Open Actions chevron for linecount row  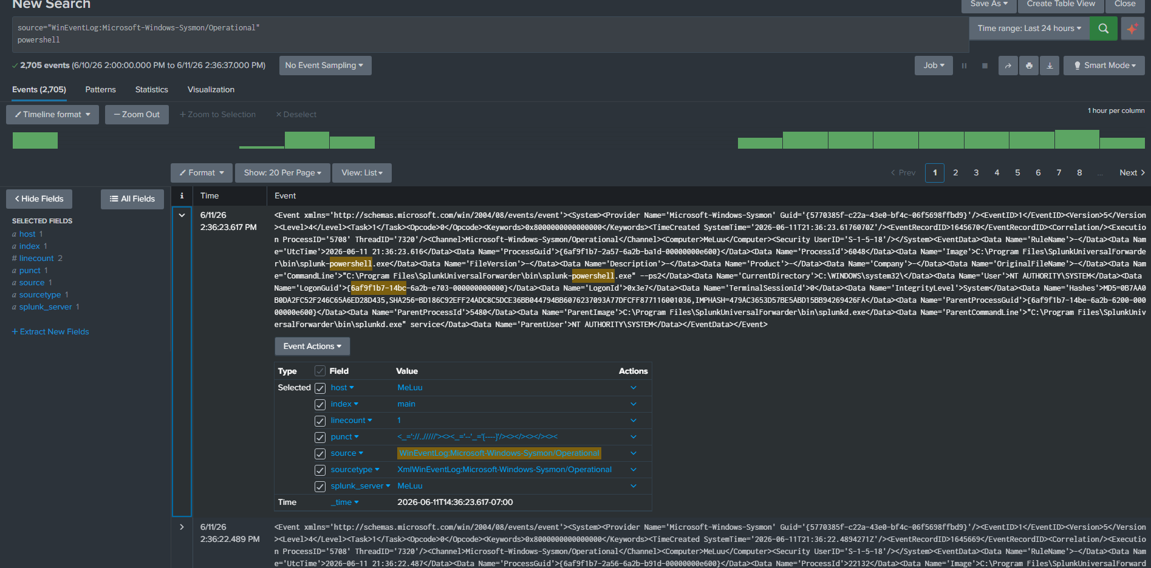(634, 421)
